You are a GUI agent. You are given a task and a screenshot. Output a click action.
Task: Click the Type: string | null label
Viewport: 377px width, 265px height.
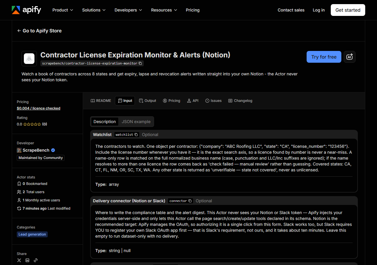click(x=113, y=251)
